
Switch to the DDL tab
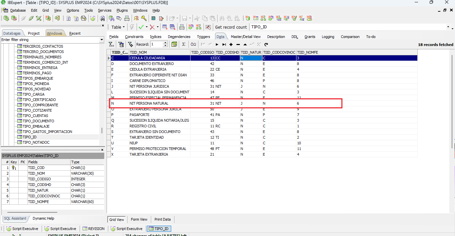[294, 37]
